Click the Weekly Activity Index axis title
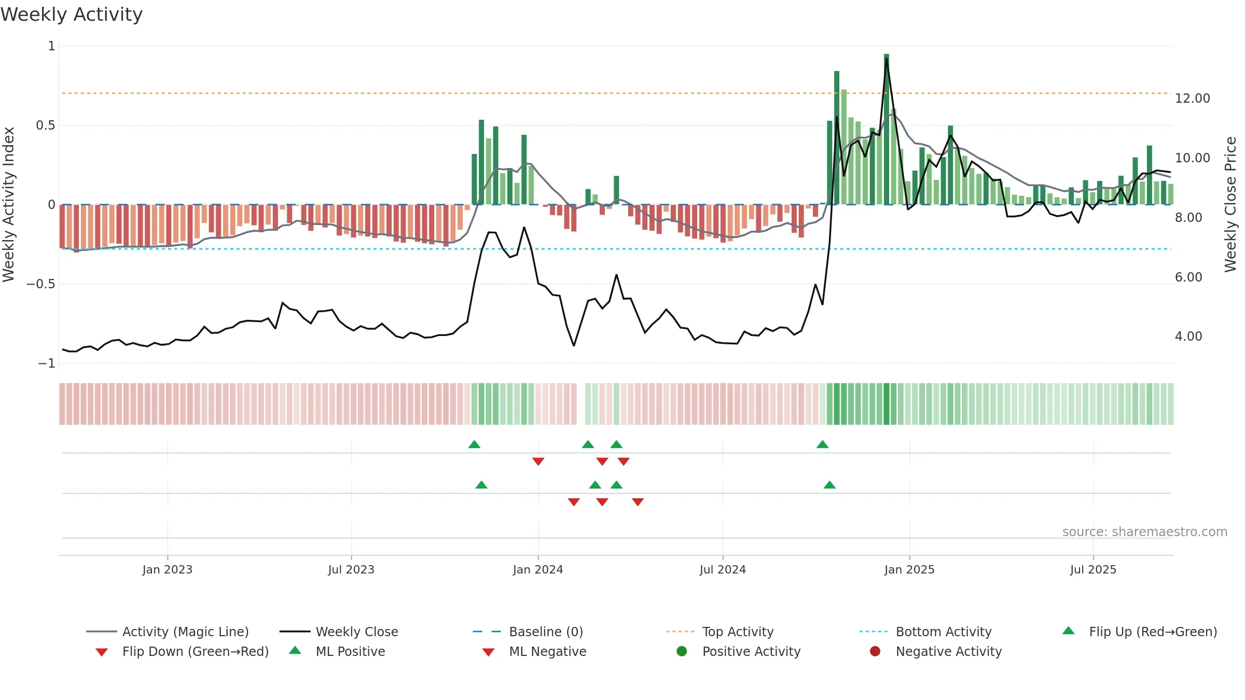The height and width of the screenshot is (700, 1245). [9, 204]
